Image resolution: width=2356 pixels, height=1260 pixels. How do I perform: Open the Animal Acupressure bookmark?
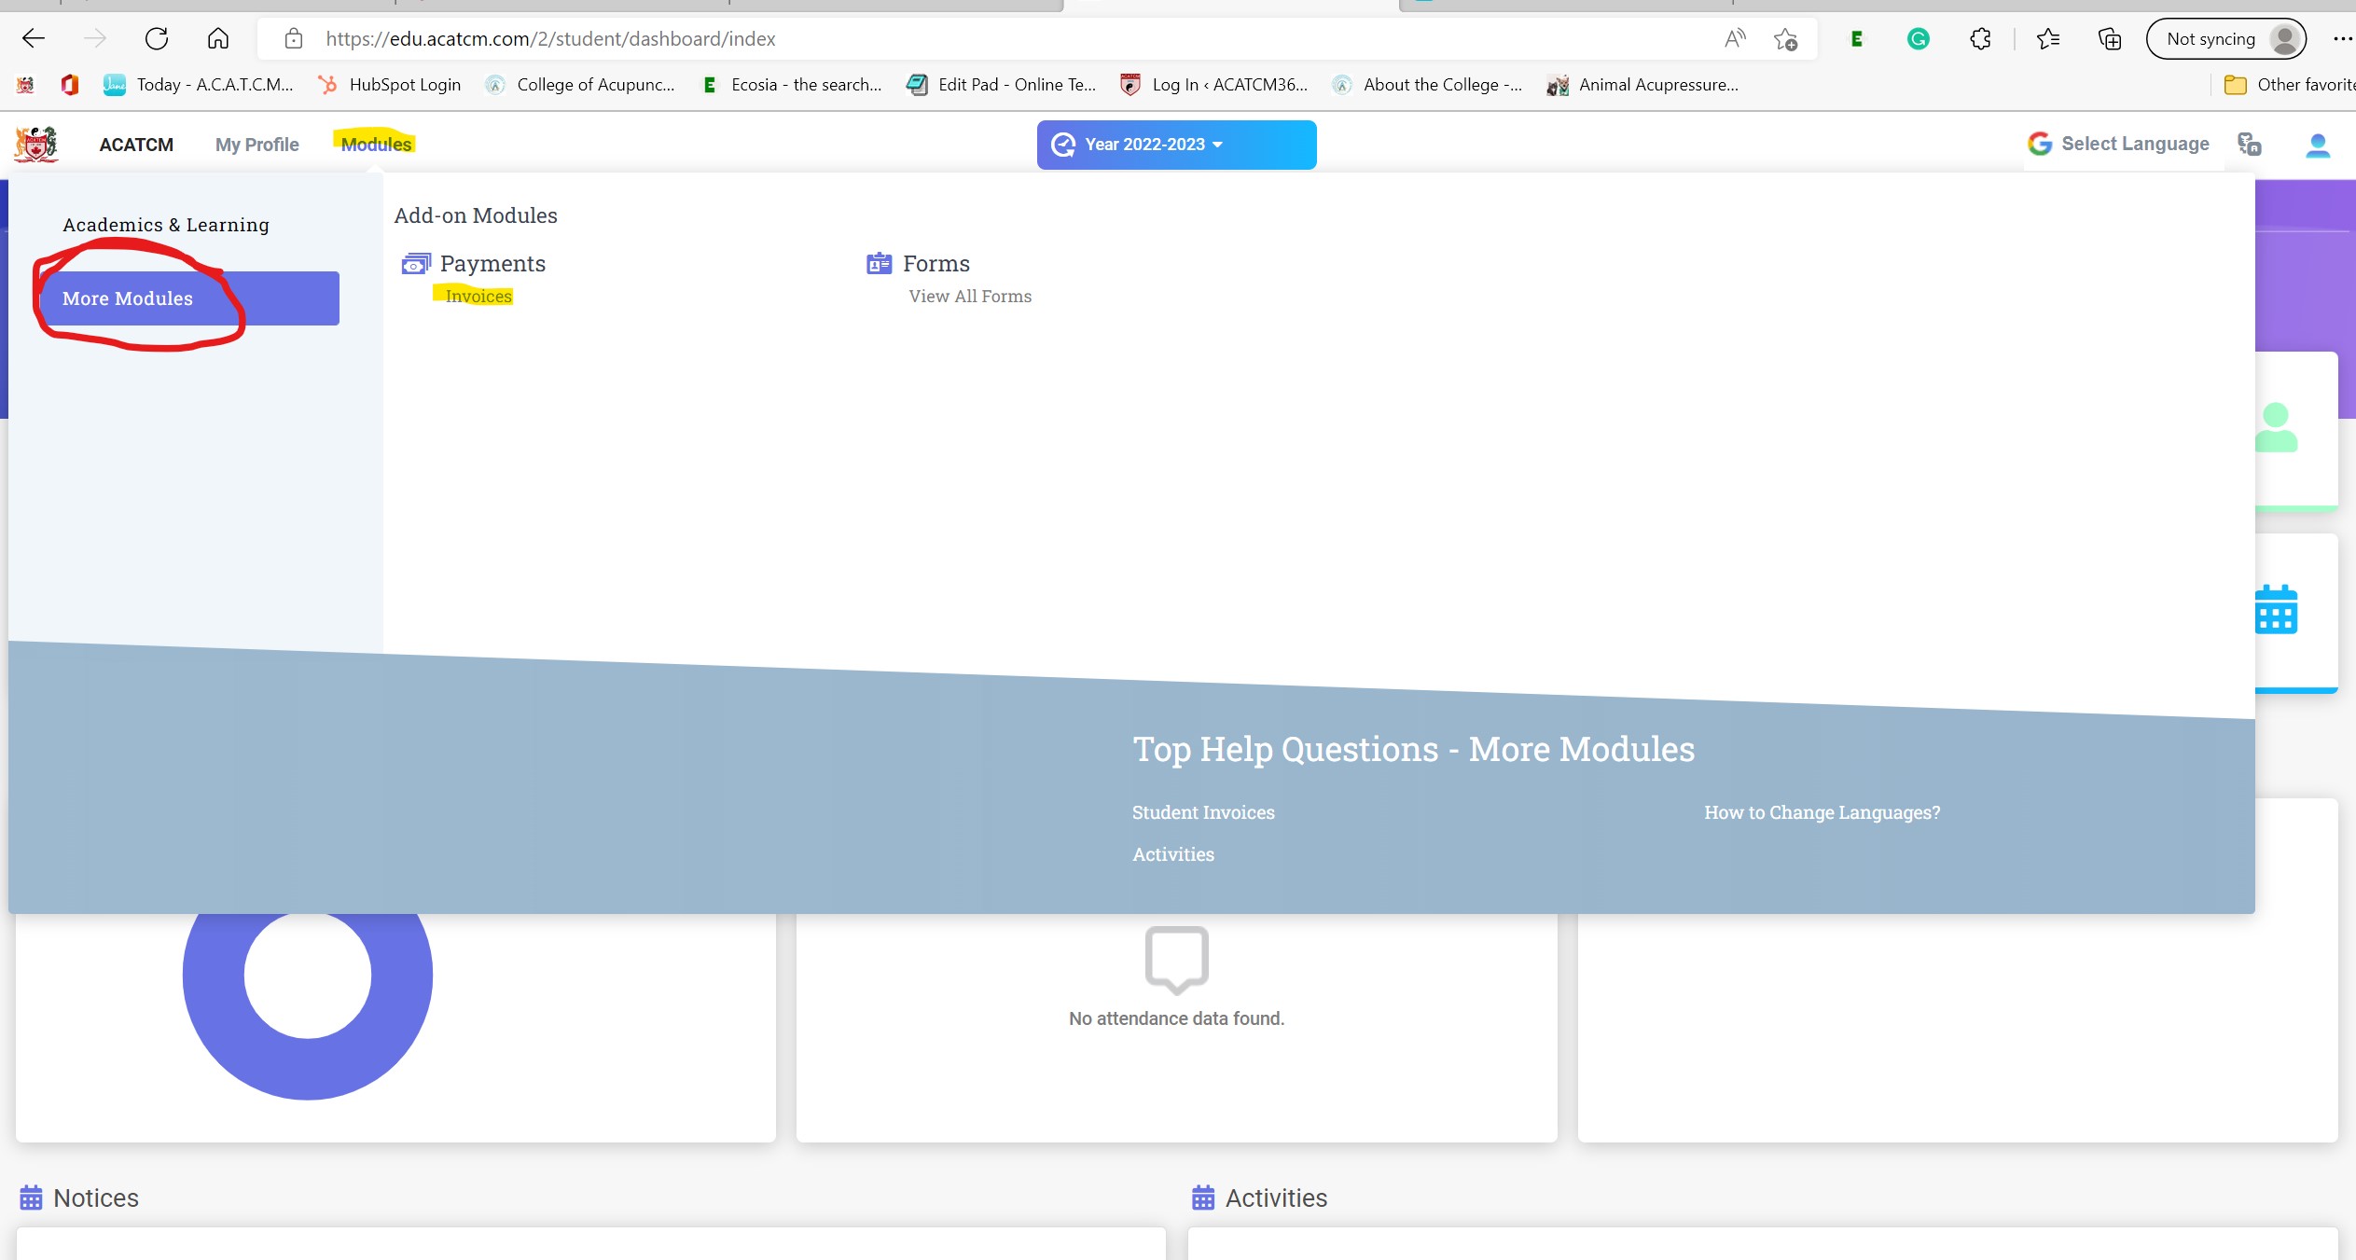pyautogui.click(x=1642, y=85)
